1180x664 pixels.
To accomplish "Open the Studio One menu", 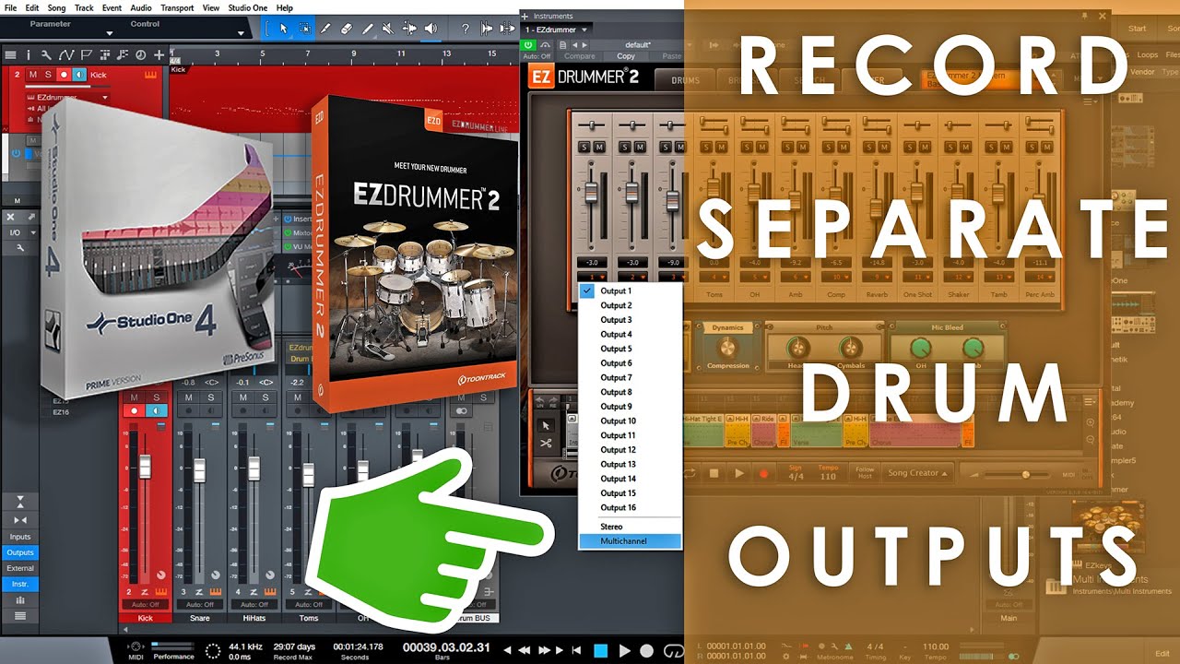I will pos(247,7).
